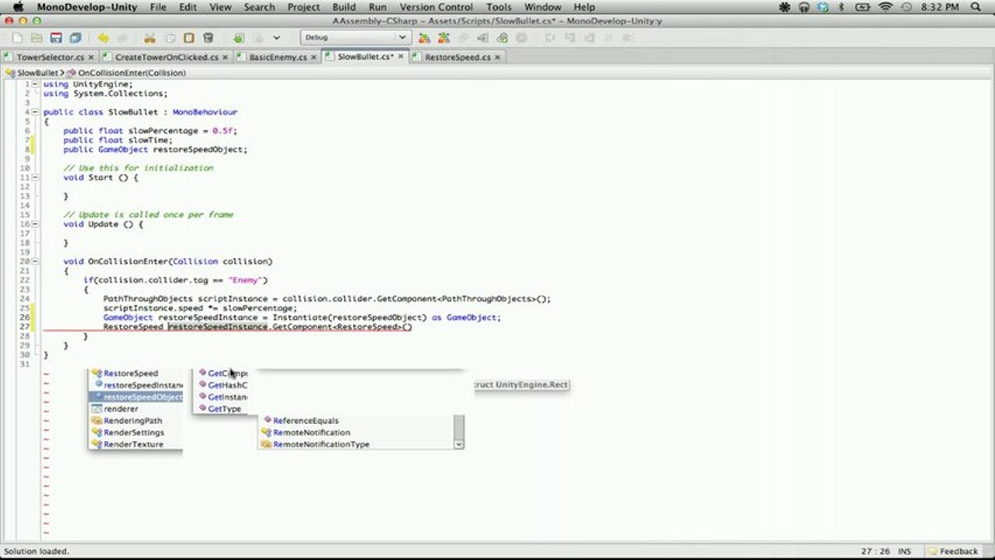Click the Wi-Fi status icon

pyautogui.click(x=885, y=7)
